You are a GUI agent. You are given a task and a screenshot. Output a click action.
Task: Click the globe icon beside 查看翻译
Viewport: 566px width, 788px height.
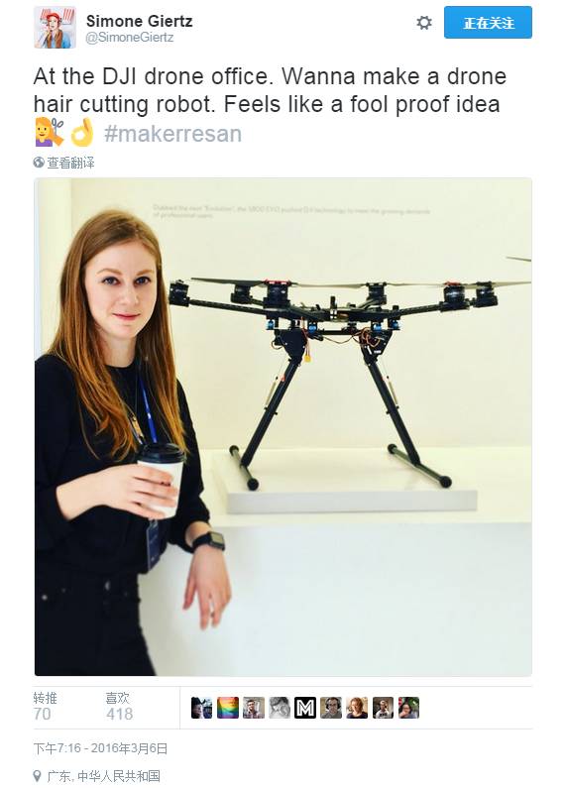(39, 163)
